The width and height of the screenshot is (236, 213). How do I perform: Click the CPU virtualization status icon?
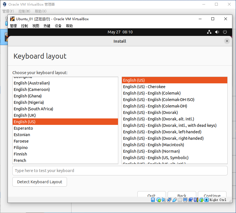pyautogui.click(x=196, y=200)
